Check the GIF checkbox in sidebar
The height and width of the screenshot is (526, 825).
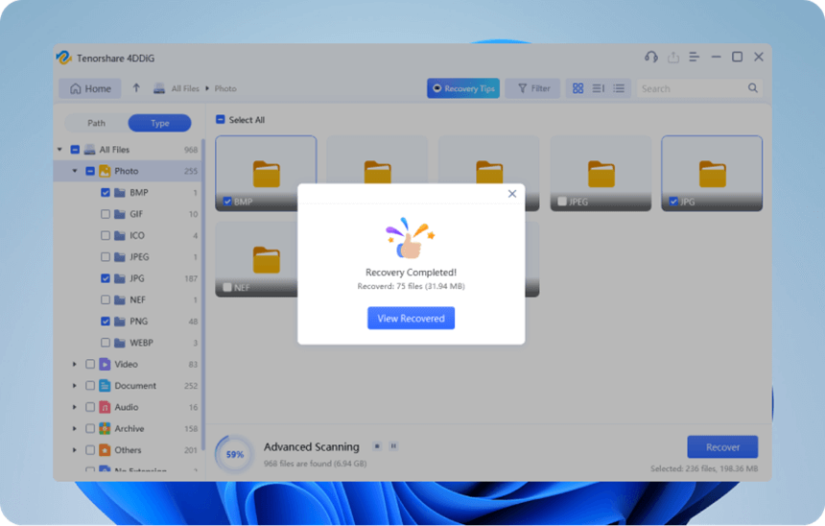coord(106,214)
